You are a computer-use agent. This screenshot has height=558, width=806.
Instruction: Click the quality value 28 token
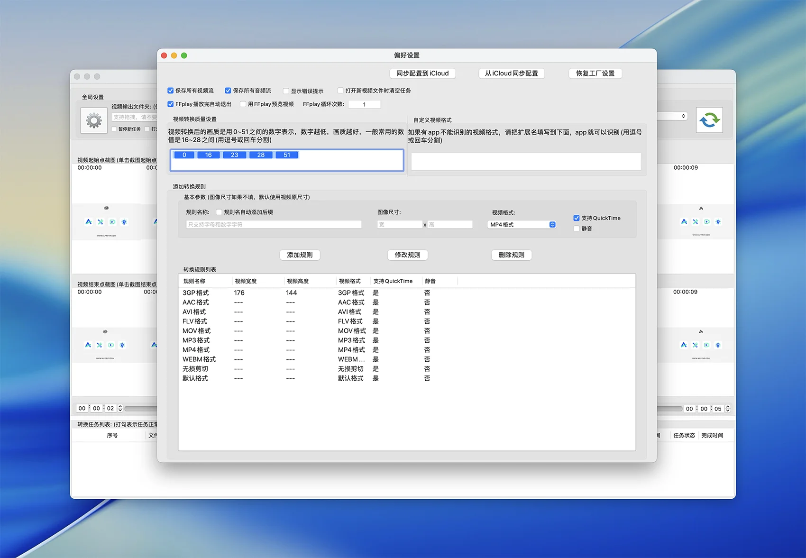(x=261, y=155)
